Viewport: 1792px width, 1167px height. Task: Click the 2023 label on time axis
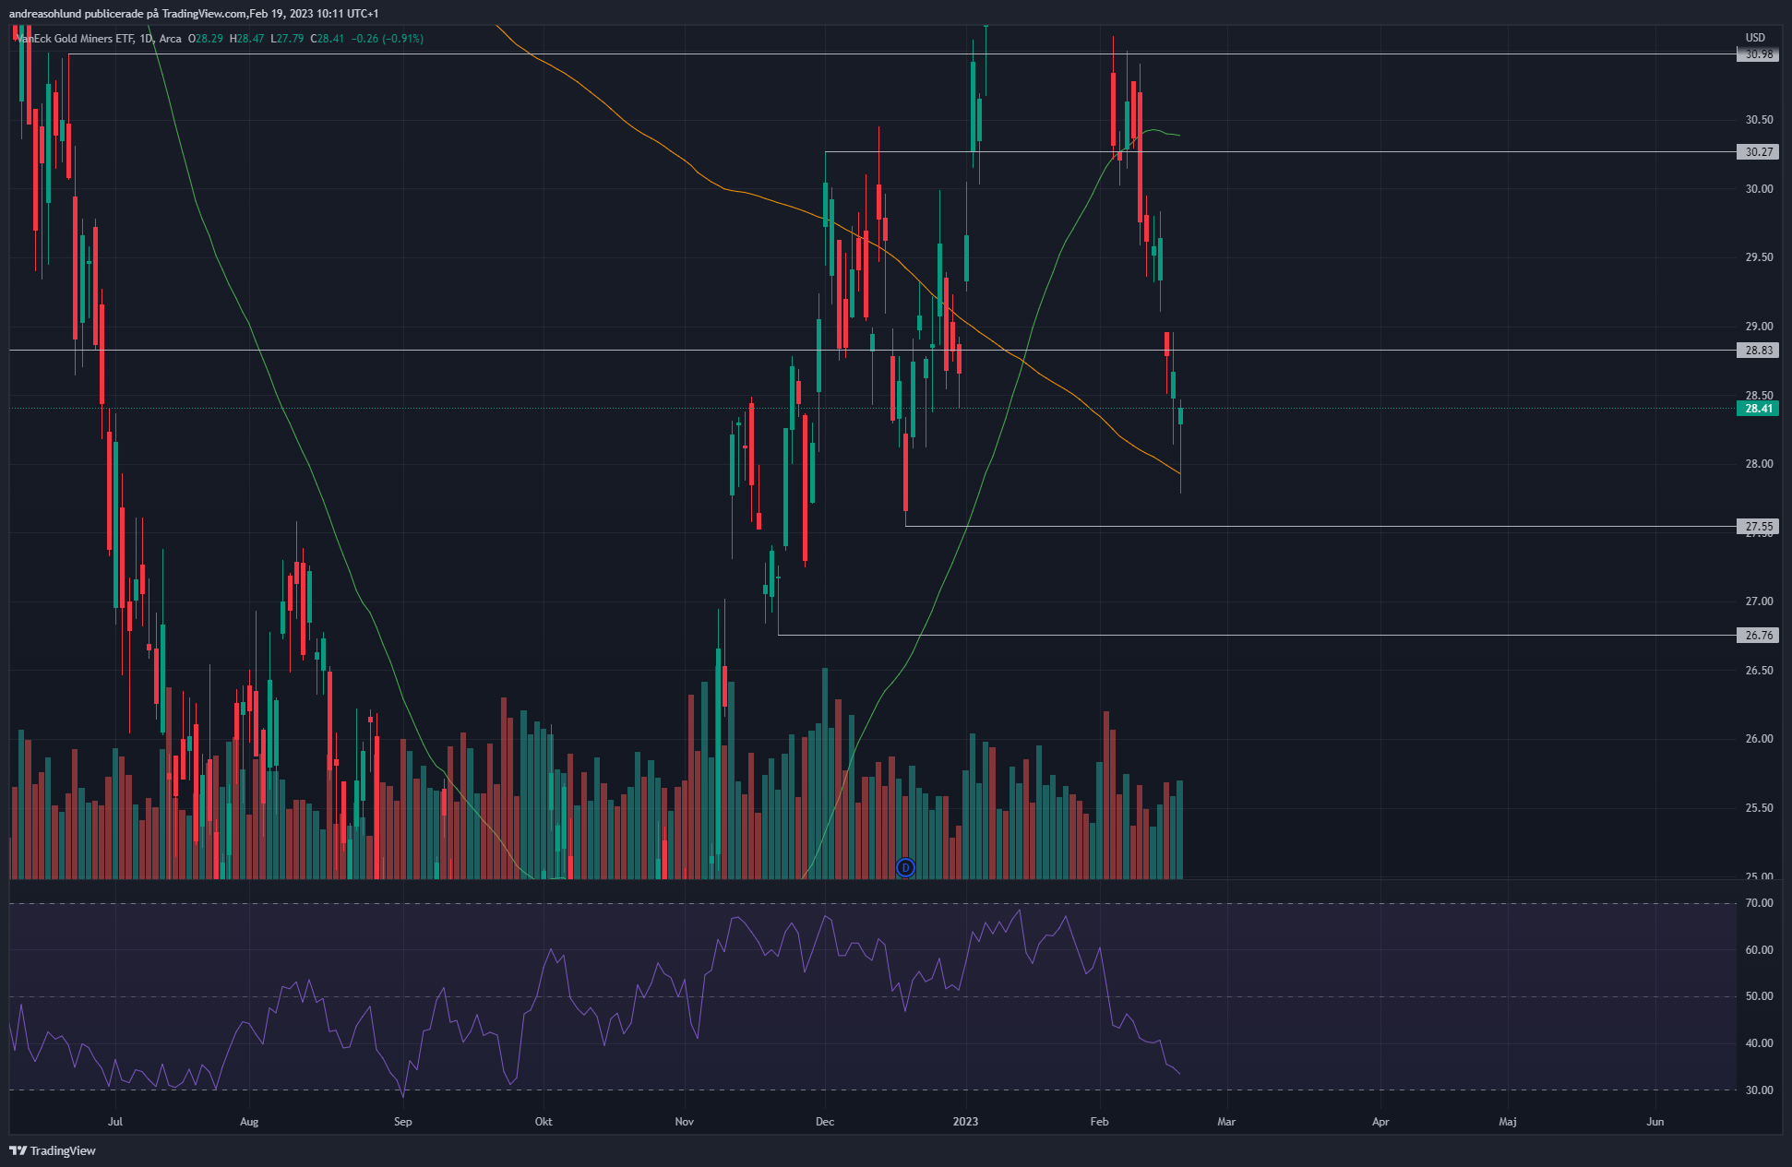tap(965, 1122)
